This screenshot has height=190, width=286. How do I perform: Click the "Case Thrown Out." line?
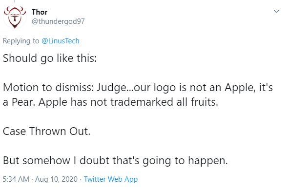pyautogui.click(x=47, y=131)
